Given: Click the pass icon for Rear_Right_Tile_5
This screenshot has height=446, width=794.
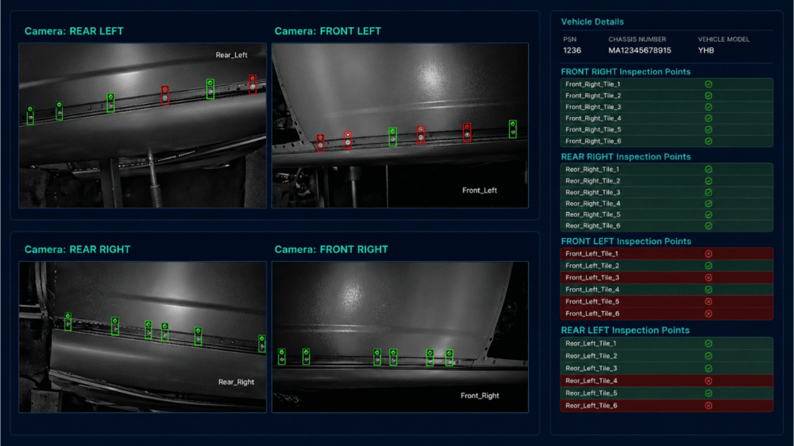Looking at the screenshot, I should click(x=709, y=215).
